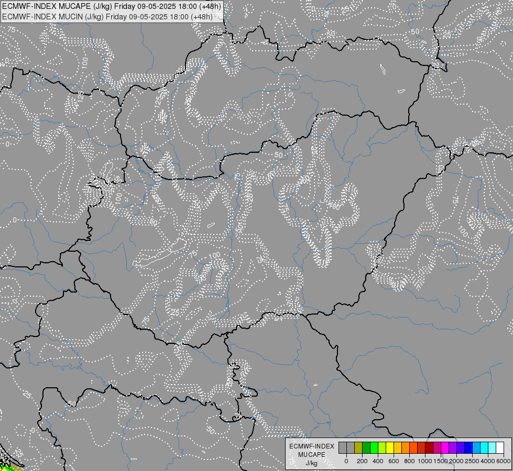The image size is (513, 471).
Task: Select the sky blue legend swatch
Action: click(x=477, y=447)
